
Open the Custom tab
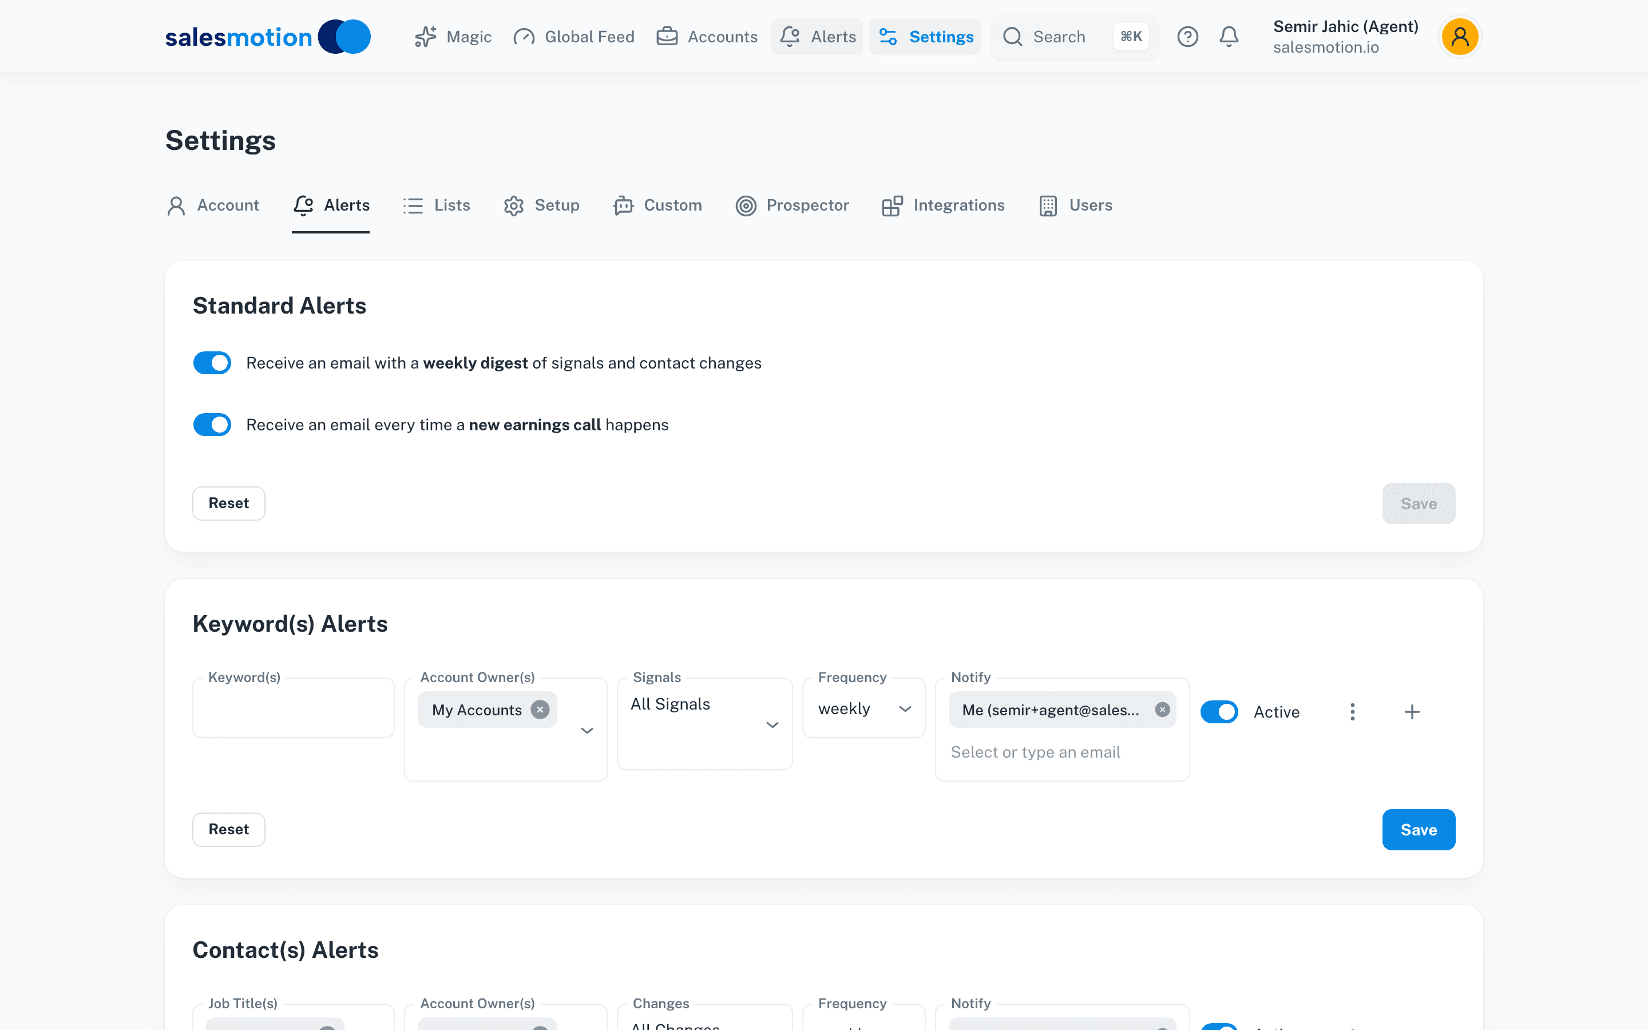[x=657, y=206]
